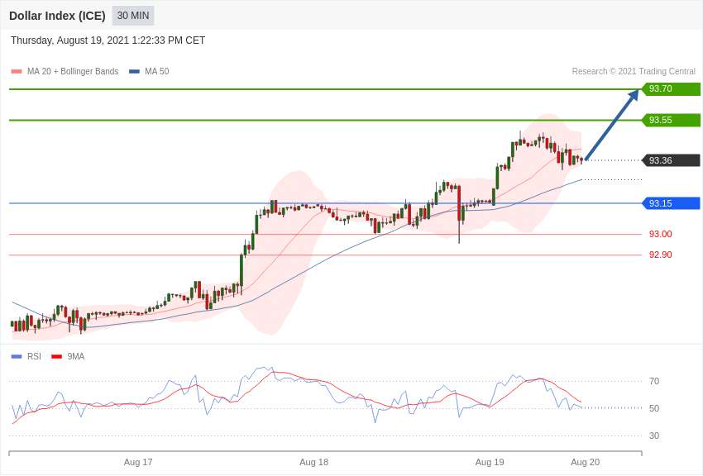Screen dimensions: 703x476
Task: Click the red 9MA legend swatch
Action: pos(57,357)
